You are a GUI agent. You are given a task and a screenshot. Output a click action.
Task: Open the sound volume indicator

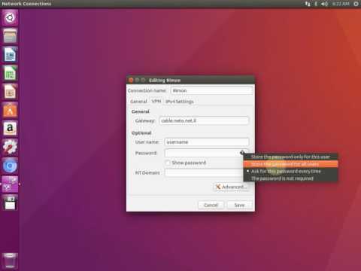(324, 4)
